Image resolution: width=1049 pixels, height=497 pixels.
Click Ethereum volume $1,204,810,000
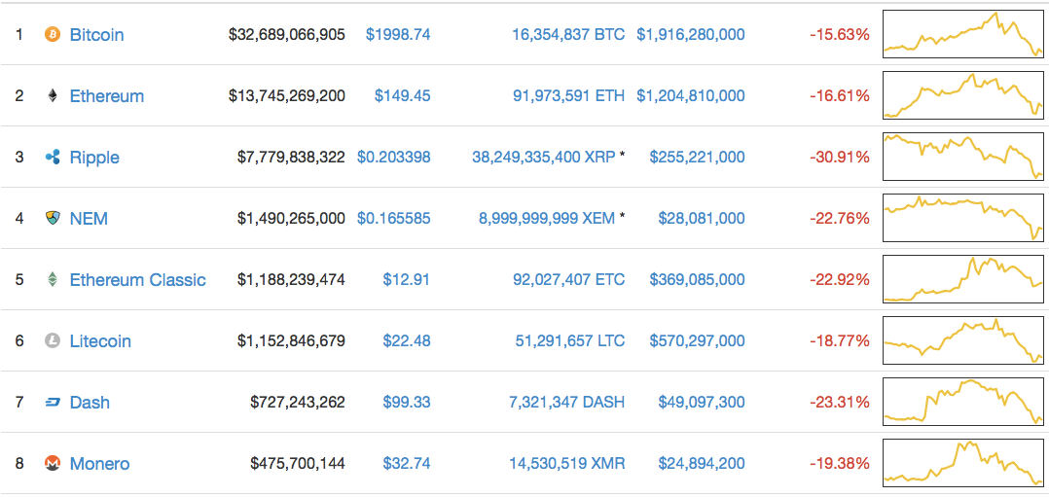[x=691, y=95]
